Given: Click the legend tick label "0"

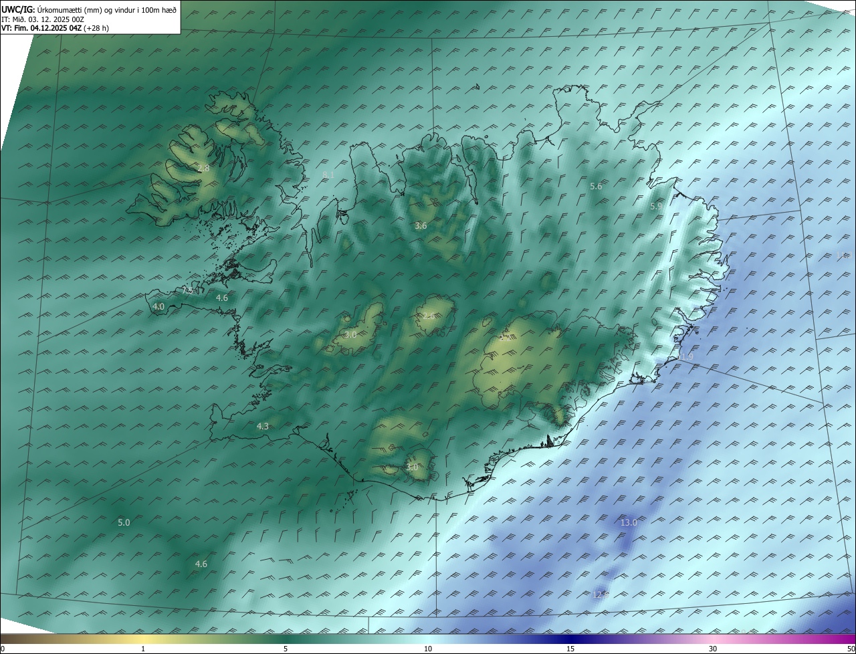Looking at the screenshot, I should [x=3, y=649].
